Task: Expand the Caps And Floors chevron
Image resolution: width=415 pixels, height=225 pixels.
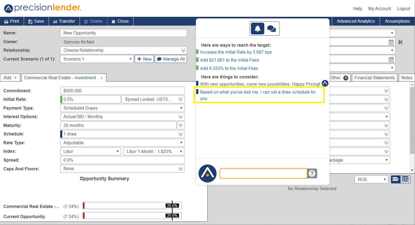Action: (181, 169)
